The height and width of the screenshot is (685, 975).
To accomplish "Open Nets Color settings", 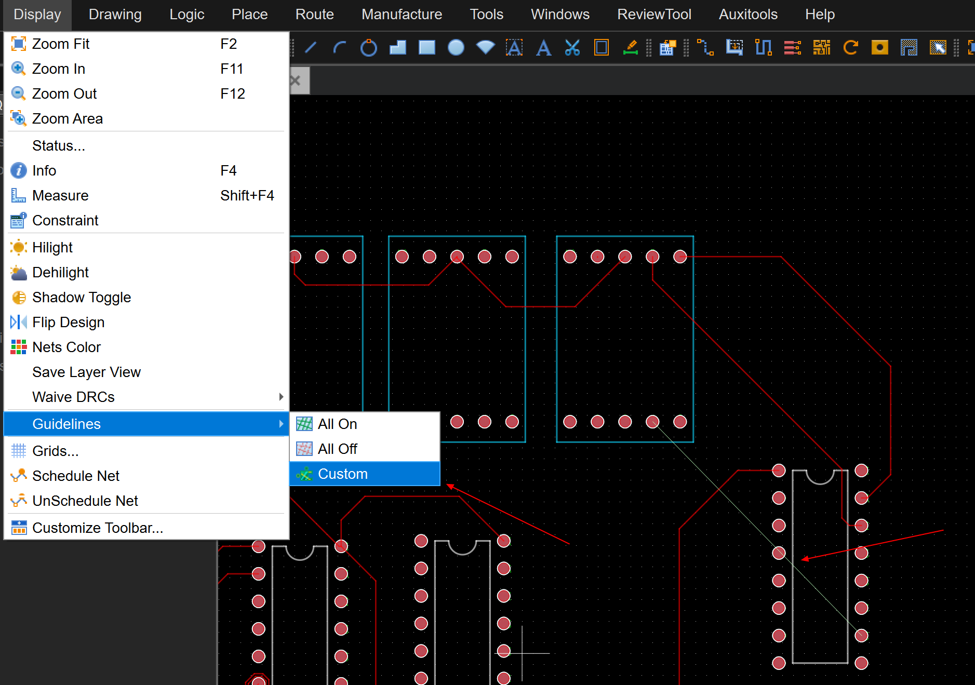I will tap(66, 347).
